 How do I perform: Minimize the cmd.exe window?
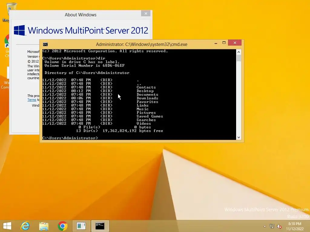pyautogui.click(x=216, y=43)
